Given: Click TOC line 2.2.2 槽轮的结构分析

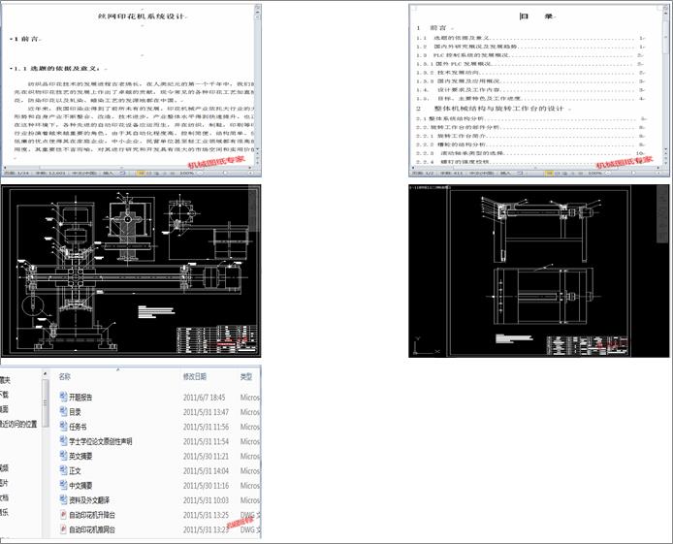Looking at the screenshot, I should [530, 144].
